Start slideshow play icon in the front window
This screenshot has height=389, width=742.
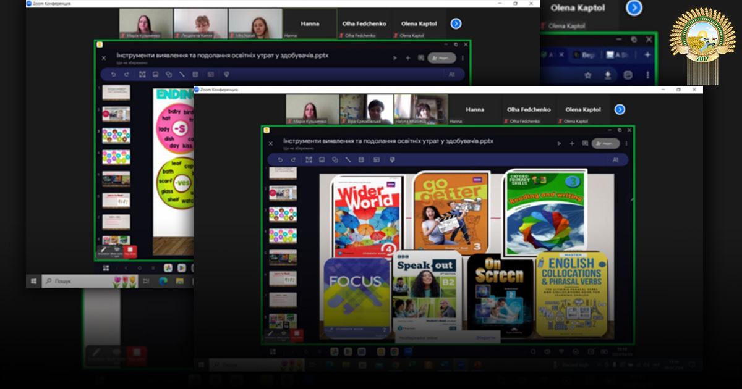[x=560, y=143]
